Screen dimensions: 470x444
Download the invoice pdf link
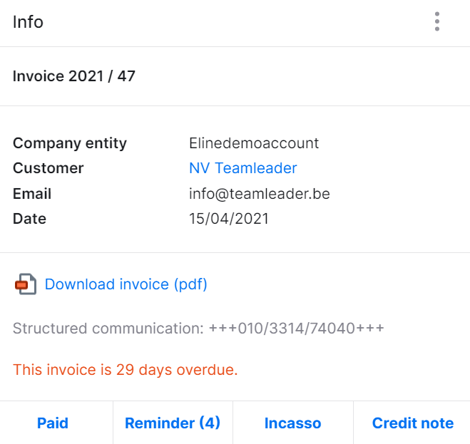[x=126, y=284]
